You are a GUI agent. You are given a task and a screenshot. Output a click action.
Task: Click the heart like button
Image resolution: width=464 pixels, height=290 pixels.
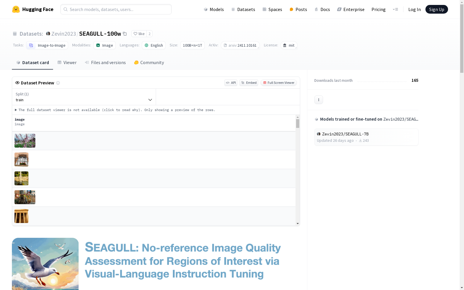139,34
